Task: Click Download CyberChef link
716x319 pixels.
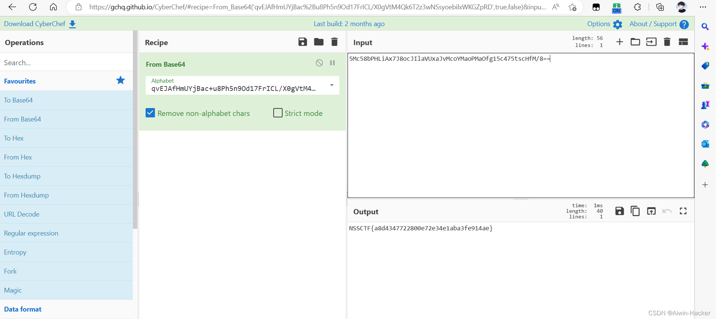Action: pos(40,24)
